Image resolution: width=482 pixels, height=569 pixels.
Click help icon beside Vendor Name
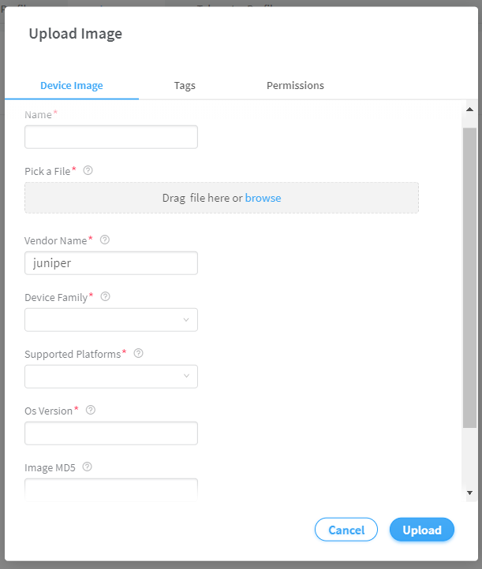coord(105,240)
